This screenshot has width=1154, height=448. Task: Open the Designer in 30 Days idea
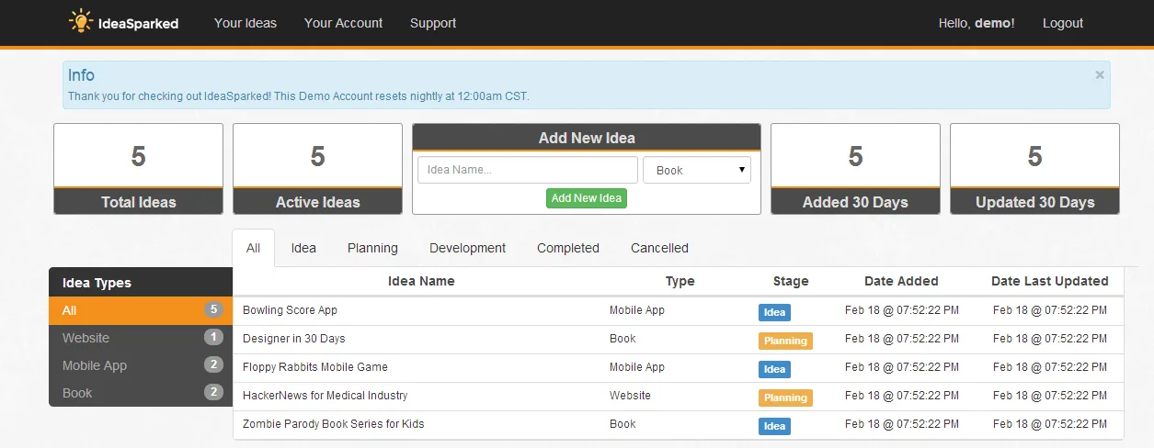coord(294,339)
